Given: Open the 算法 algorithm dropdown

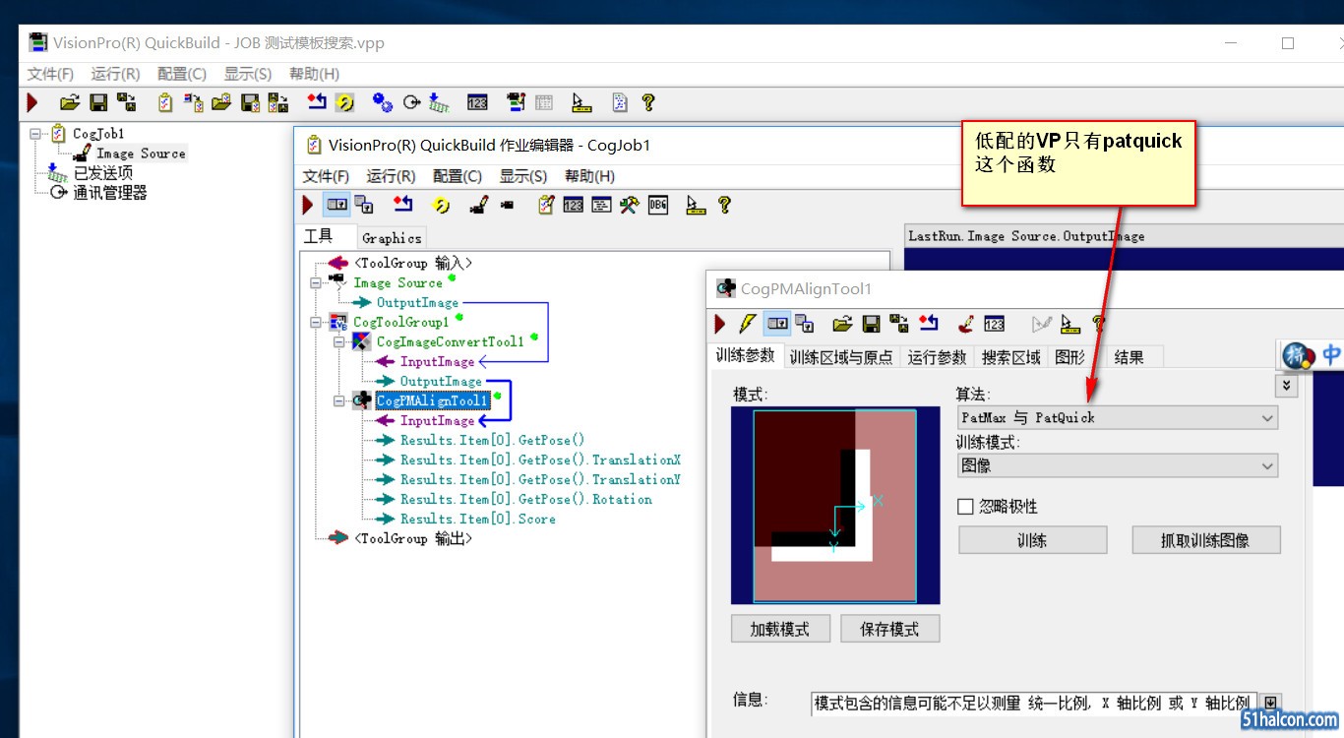Looking at the screenshot, I should click(1117, 417).
